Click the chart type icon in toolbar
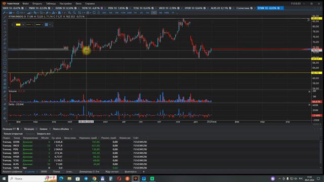This screenshot has height=182, width=324. click(10, 13)
